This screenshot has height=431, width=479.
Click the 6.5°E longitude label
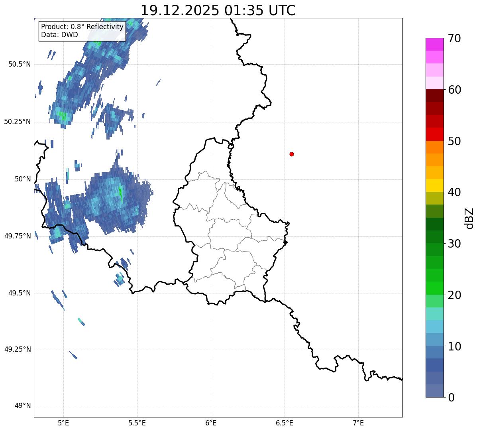tap(285, 423)
